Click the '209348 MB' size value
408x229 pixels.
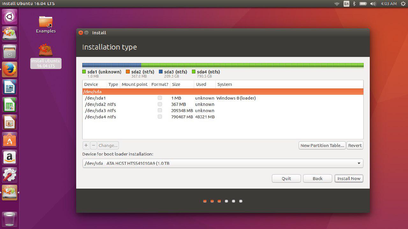tap(182, 110)
